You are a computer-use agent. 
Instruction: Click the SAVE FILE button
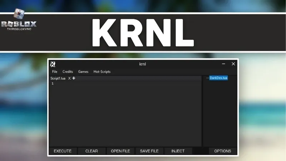149,151
